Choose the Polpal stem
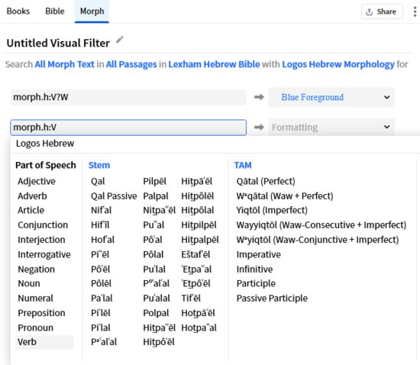The image size is (420, 365). point(156,313)
